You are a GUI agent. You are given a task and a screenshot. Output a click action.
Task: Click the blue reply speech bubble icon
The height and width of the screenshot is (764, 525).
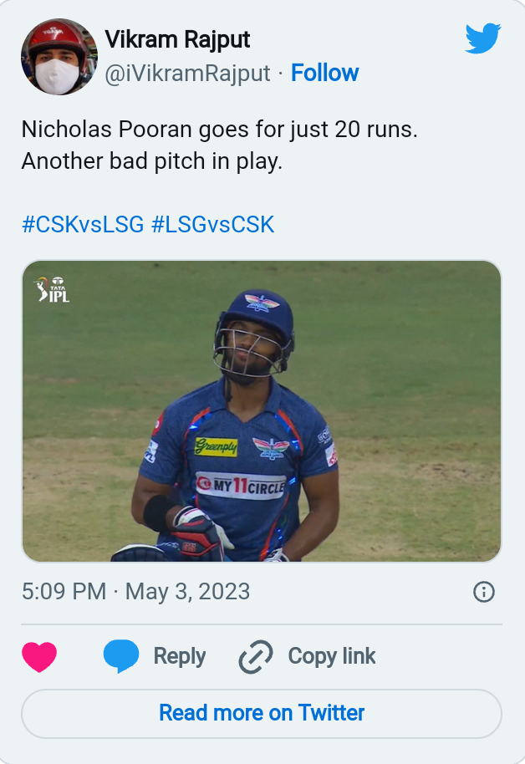point(121,657)
